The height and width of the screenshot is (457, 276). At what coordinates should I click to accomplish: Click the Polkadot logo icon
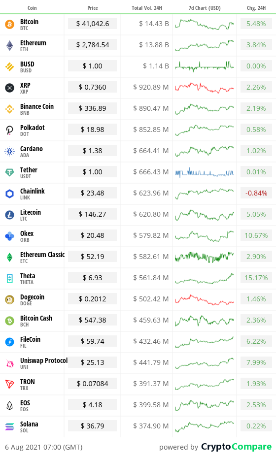coord(10,130)
